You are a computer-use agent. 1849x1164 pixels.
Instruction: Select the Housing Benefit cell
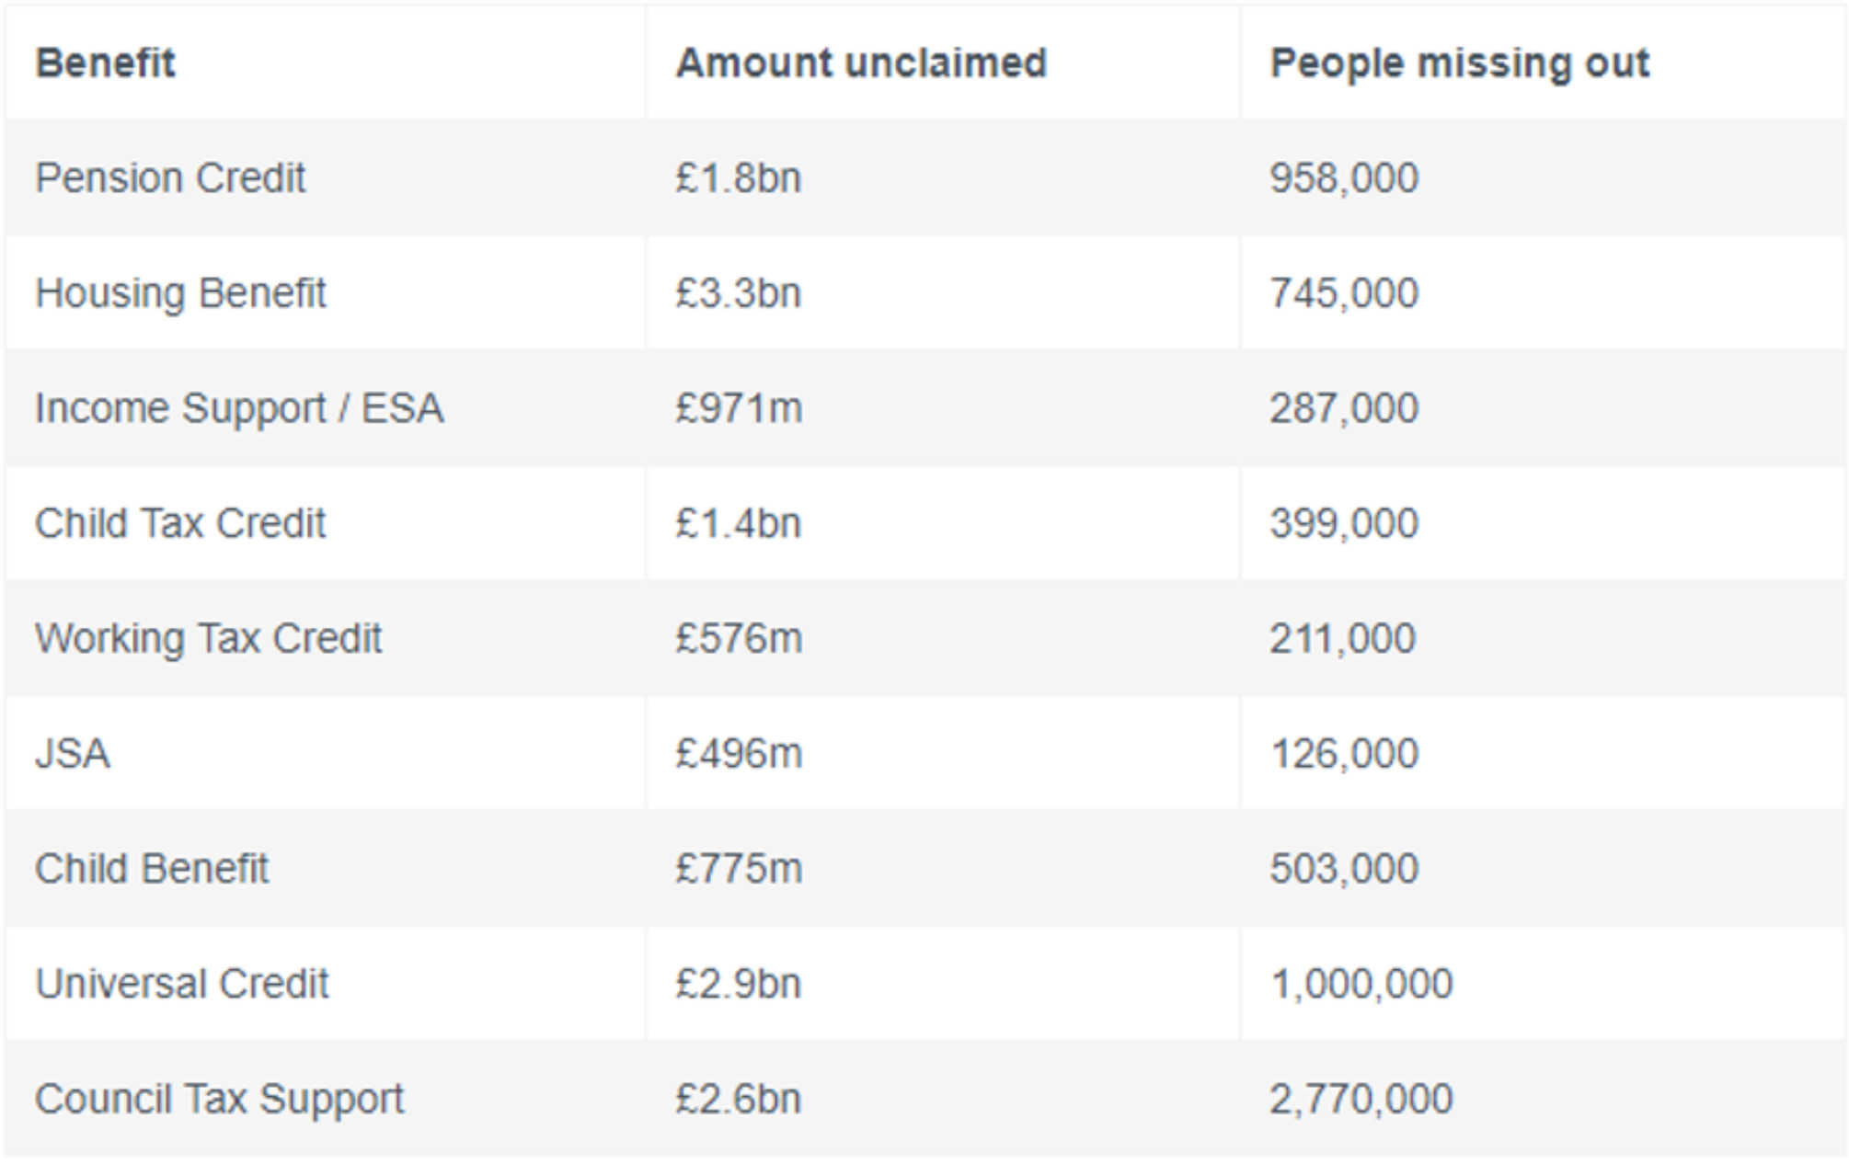(180, 293)
